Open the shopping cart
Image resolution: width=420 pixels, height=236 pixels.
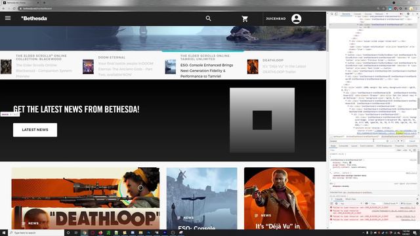click(245, 19)
